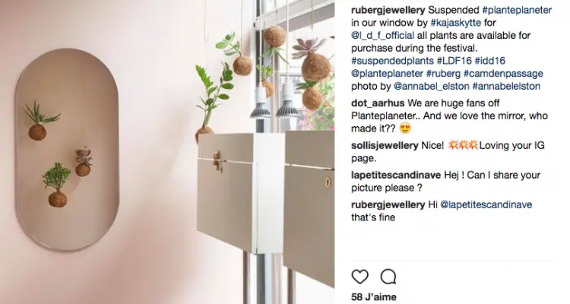Open sollisjewellery commenter profile
570x304 pixels.
tap(385, 146)
